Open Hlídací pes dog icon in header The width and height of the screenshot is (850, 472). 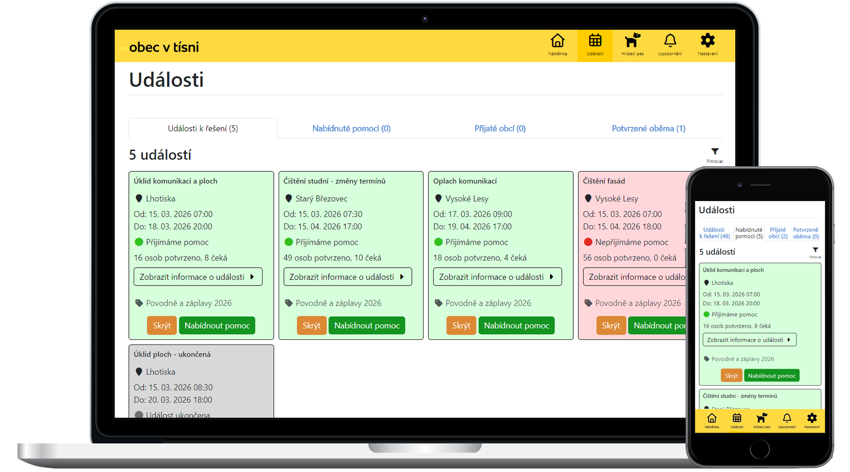632,45
